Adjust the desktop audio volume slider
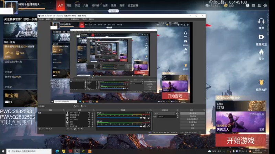The image size is (275, 154). (x=120, y=126)
